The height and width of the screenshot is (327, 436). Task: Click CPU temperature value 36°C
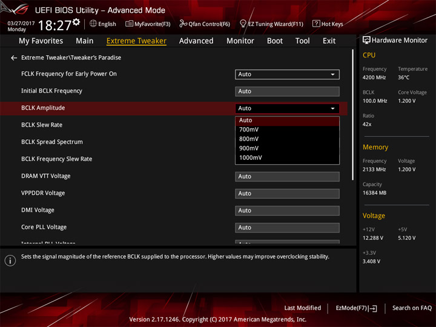point(403,78)
